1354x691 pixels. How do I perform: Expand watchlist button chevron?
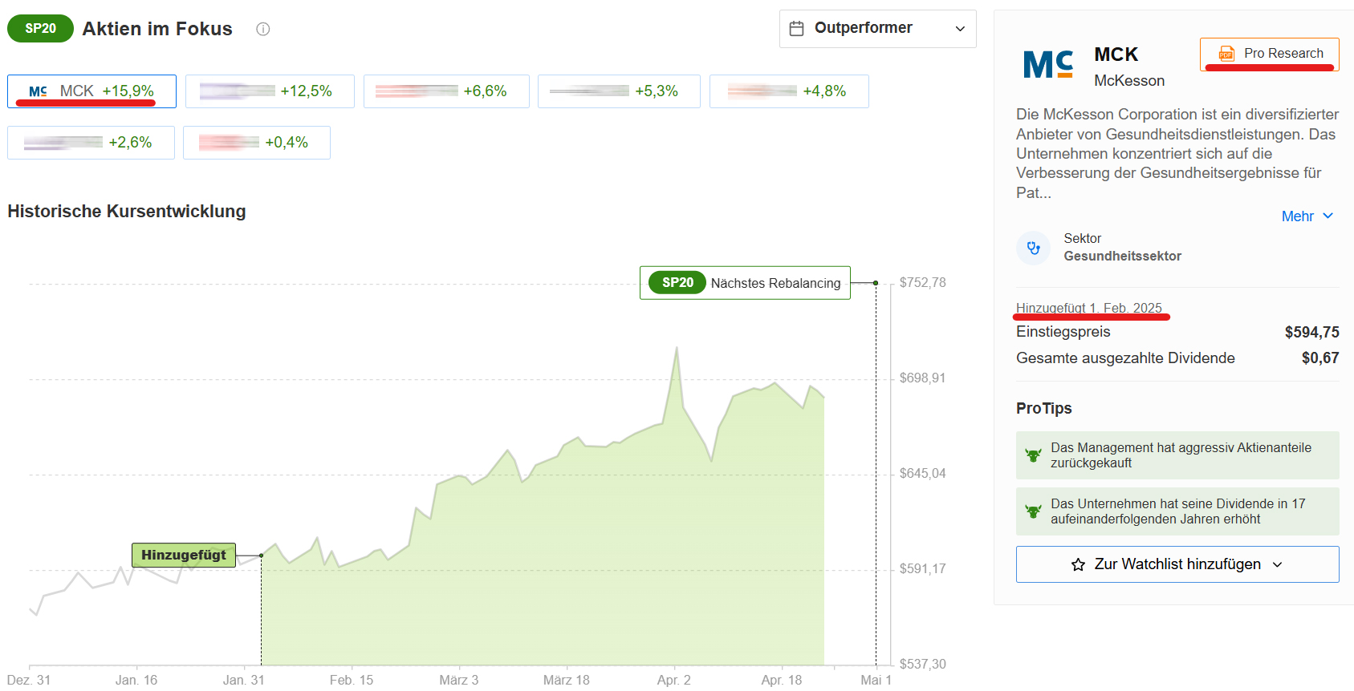(1277, 565)
